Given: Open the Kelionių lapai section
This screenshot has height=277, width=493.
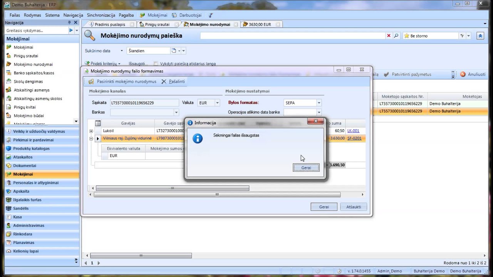Looking at the screenshot, I should coord(42,251).
